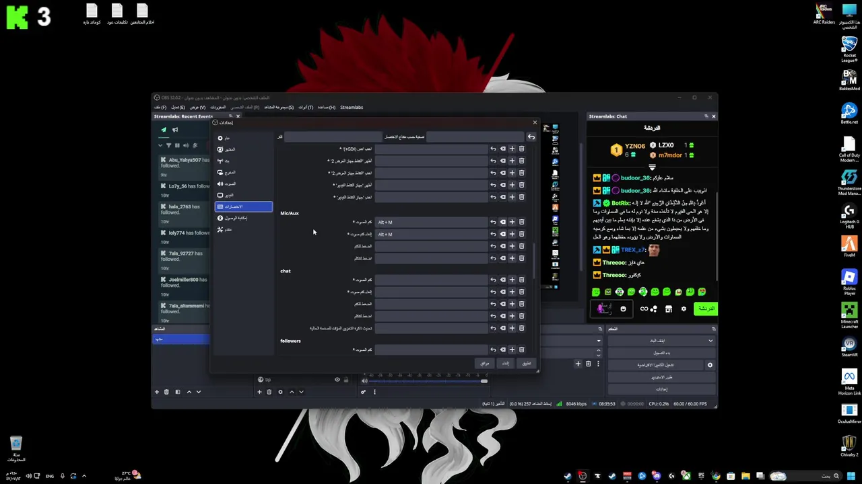The image size is (862, 484).
Task: Open Rocket League desktop shortcut
Action: [849, 49]
